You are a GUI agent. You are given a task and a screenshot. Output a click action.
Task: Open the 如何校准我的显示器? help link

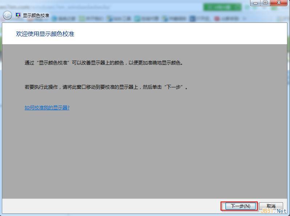pyautogui.click(x=47, y=108)
